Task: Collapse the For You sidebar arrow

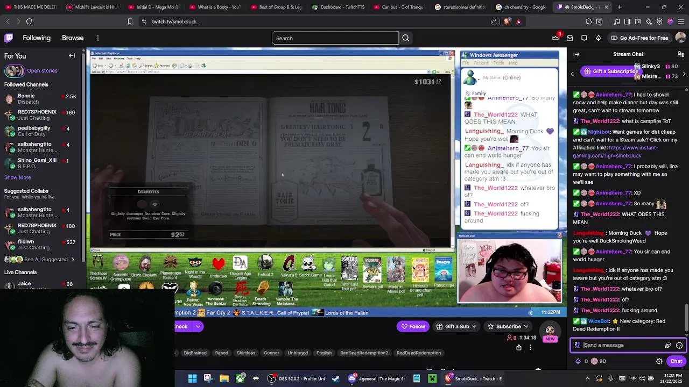Action: [x=72, y=56]
